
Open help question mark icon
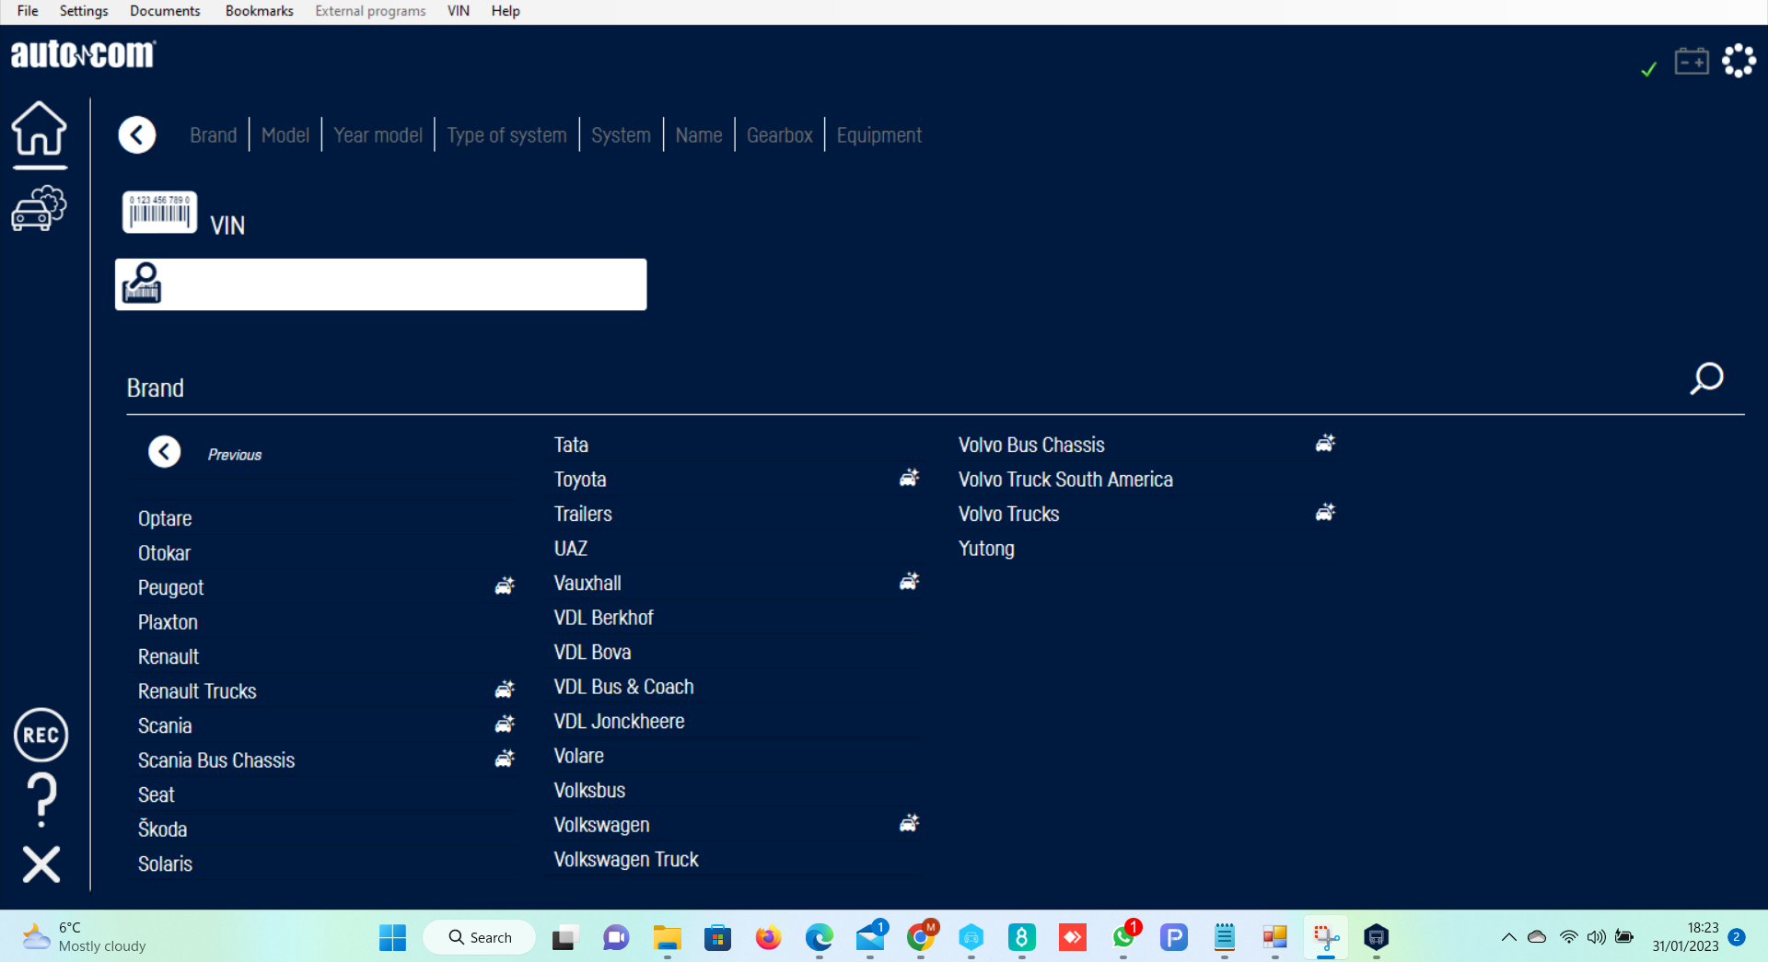[x=41, y=799]
